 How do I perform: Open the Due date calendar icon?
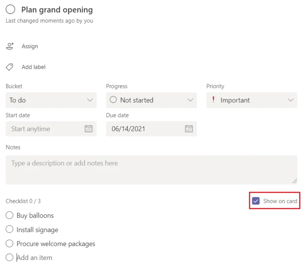pos(189,129)
